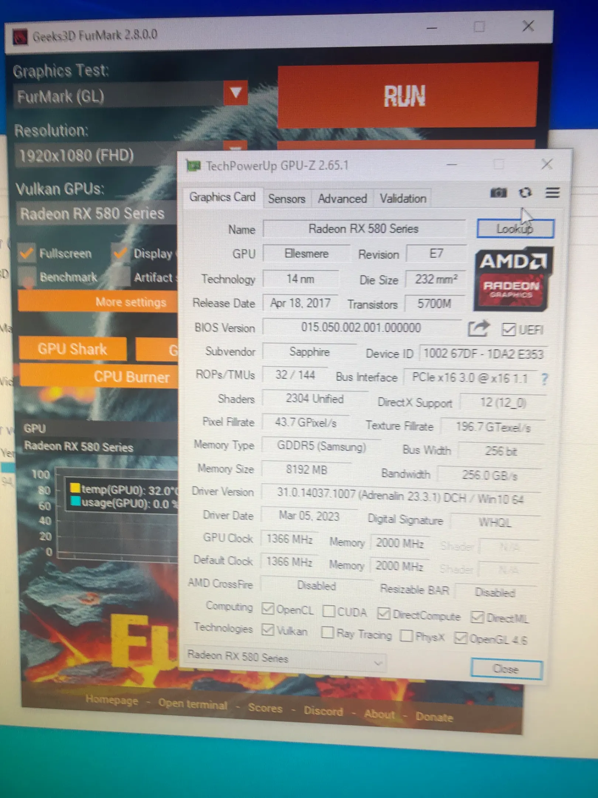Click the Shaders 2304 Unified field
The height and width of the screenshot is (798, 598).
(315, 399)
